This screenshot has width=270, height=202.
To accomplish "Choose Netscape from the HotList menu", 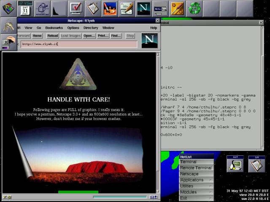I will coord(197,174).
